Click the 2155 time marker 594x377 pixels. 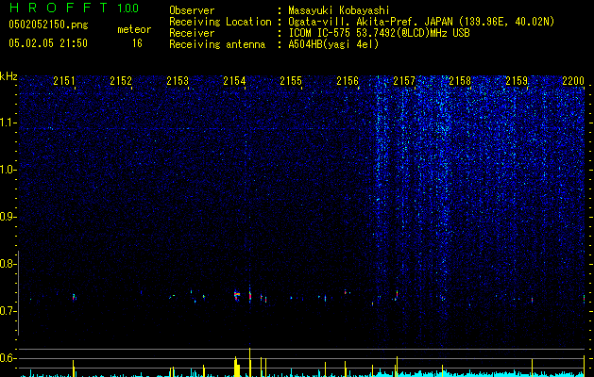[x=291, y=80]
